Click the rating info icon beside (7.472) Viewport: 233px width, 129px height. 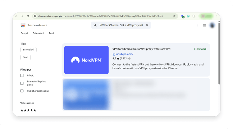[130, 58]
